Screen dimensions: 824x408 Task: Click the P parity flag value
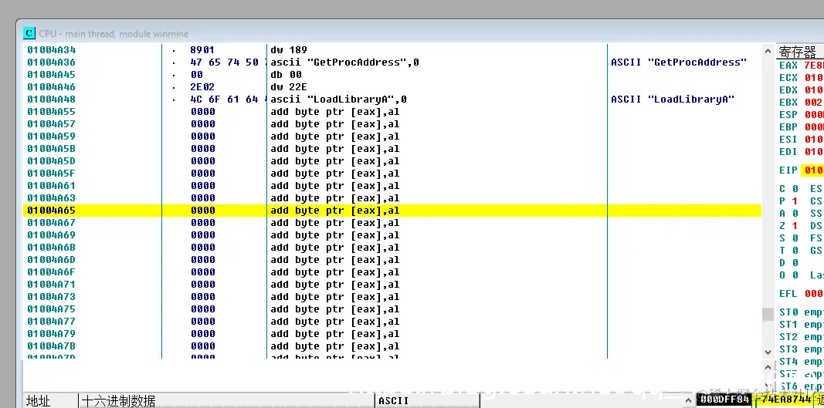point(795,201)
